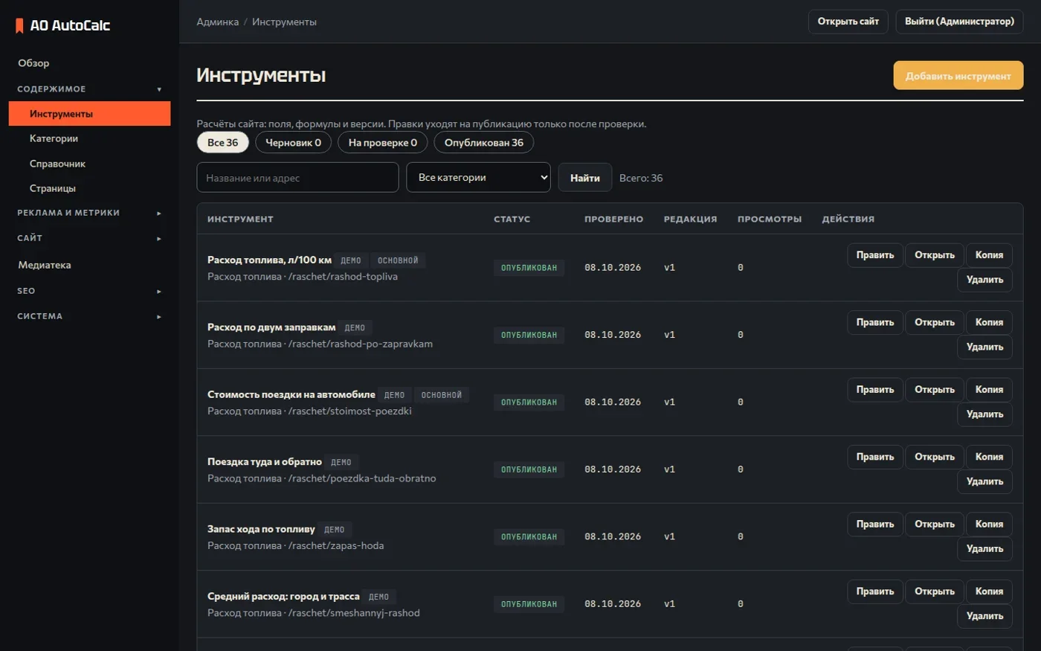Click Копия for Поездка туда и обратно

[989, 457]
